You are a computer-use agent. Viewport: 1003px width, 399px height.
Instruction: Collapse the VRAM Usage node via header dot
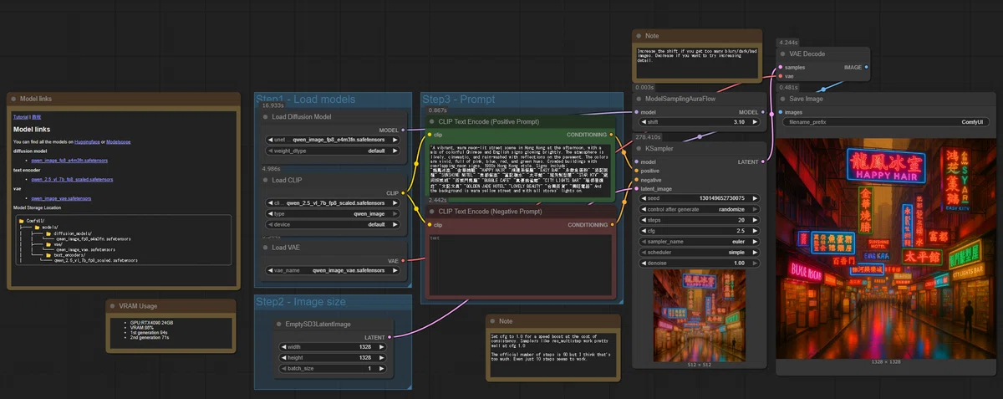114,306
